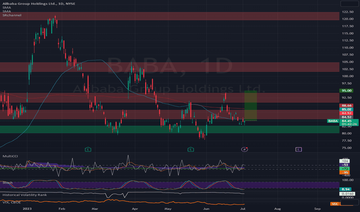Click the May label on the time axis
This screenshot has height=212, width=360.
pos(168,209)
